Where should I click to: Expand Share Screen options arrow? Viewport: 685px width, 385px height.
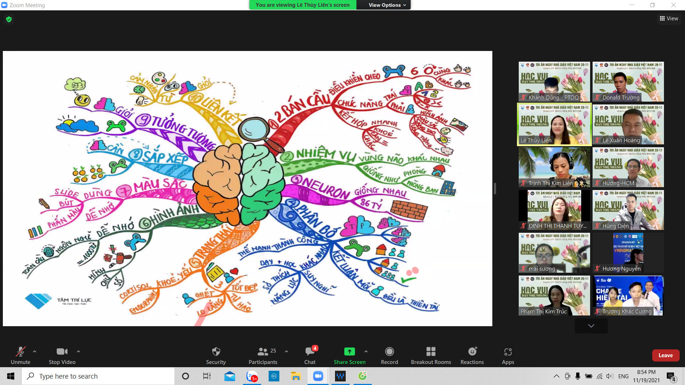point(366,351)
